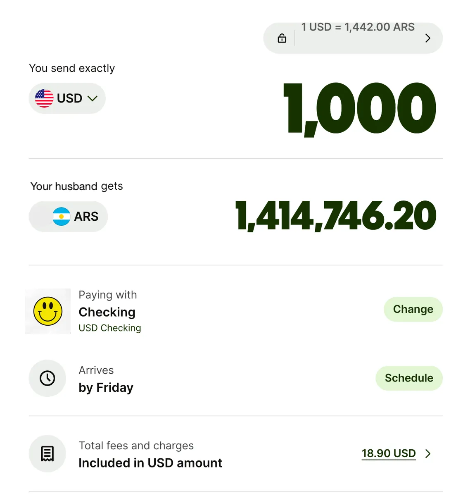Viewport: 463px width, 496px height.
Task: Click the 1,414,746.20 recipient amount field
Action: click(x=335, y=216)
